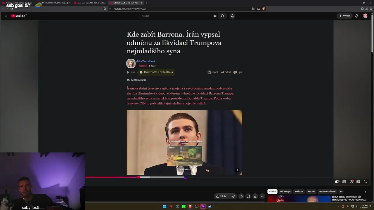This screenshot has height=210, width=374.
Task: Bookmark this page in the address bar
Action: [x=105, y=9]
